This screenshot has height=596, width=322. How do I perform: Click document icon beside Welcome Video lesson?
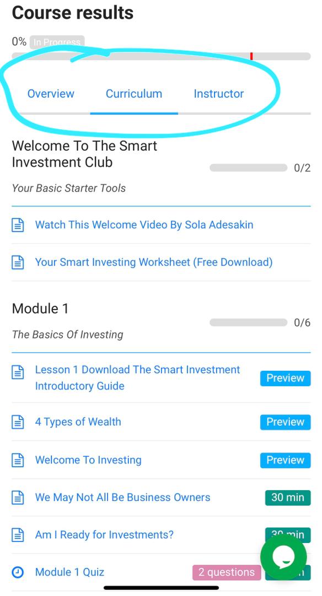[x=18, y=225]
